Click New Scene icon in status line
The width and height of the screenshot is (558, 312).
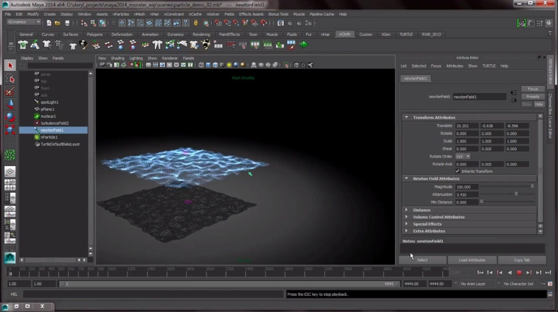[x=49, y=23]
